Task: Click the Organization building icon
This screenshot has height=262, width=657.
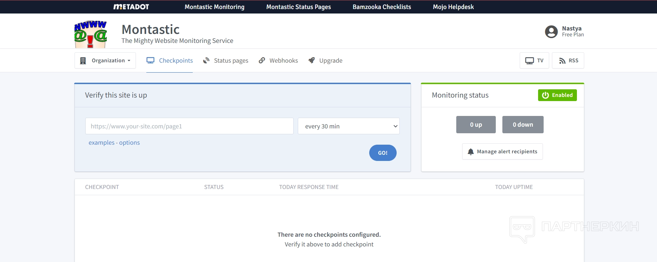Action: click(83, 61)
